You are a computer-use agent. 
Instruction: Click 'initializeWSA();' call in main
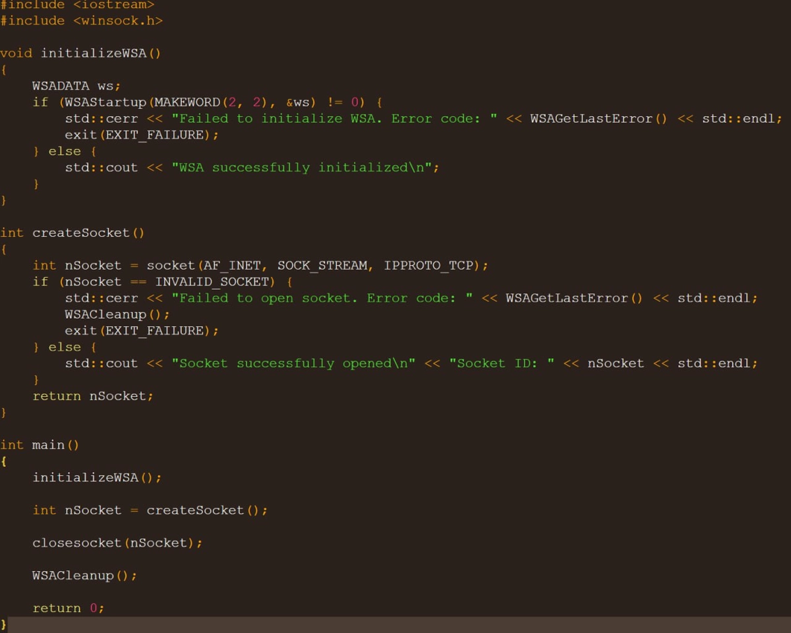(97, 477)
